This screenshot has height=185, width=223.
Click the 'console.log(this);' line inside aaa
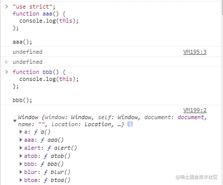click(x=49, y=21)
